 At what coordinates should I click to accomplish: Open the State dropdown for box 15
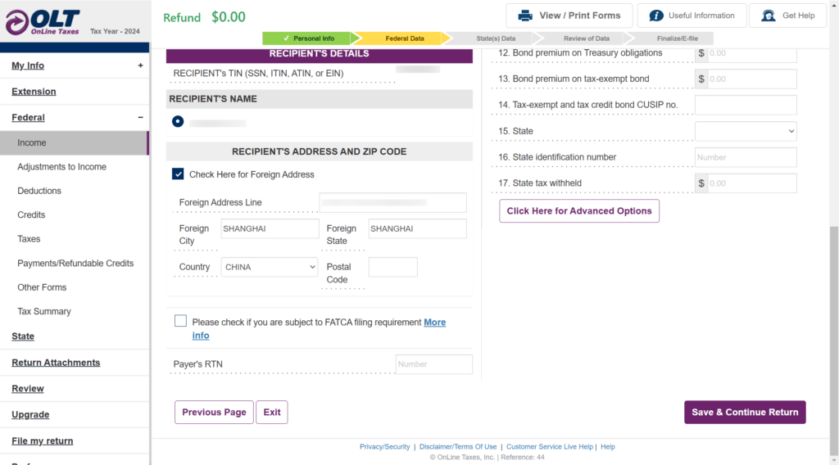tap(746, 131)
